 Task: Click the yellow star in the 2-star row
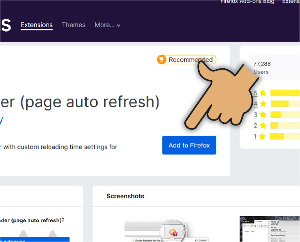tap(263, 125)
